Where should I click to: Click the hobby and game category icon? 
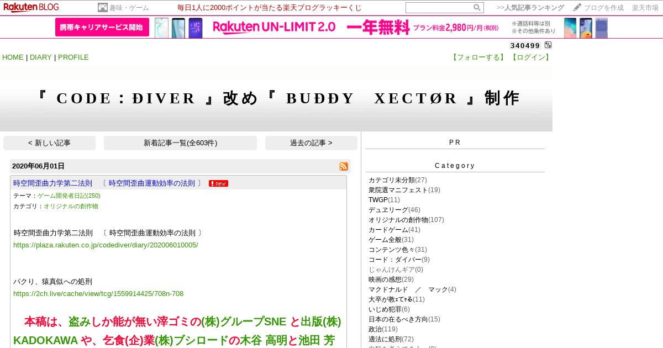[x=103, y=8]
